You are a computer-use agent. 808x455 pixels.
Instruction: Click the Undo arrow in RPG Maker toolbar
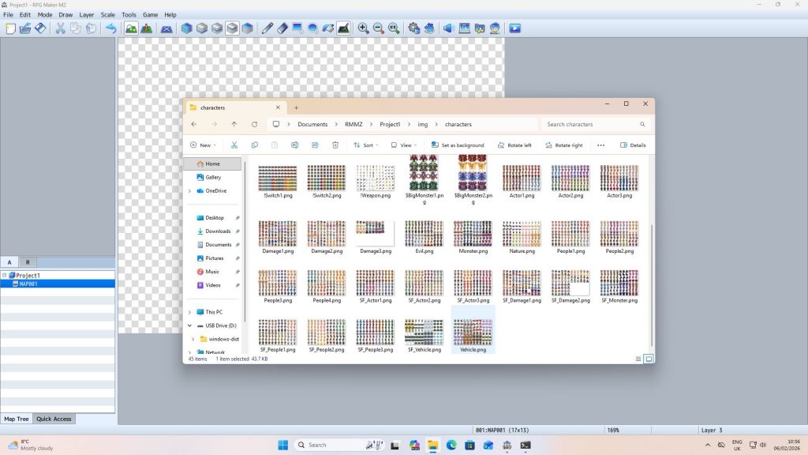pyautogui.click(x=110, y=28)
